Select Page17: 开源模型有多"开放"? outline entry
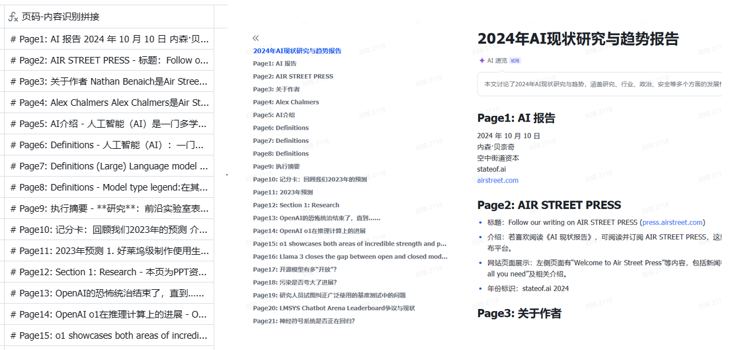 (294, 269)
